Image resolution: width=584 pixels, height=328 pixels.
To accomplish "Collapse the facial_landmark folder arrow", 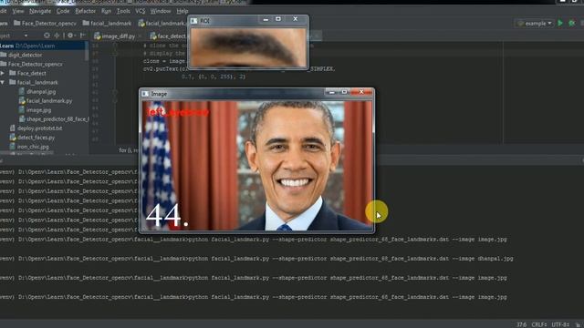I will (3, 83).
